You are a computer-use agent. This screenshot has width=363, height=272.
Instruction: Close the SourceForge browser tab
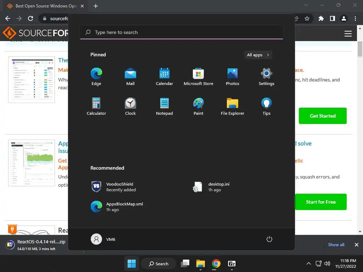[82, 6]
